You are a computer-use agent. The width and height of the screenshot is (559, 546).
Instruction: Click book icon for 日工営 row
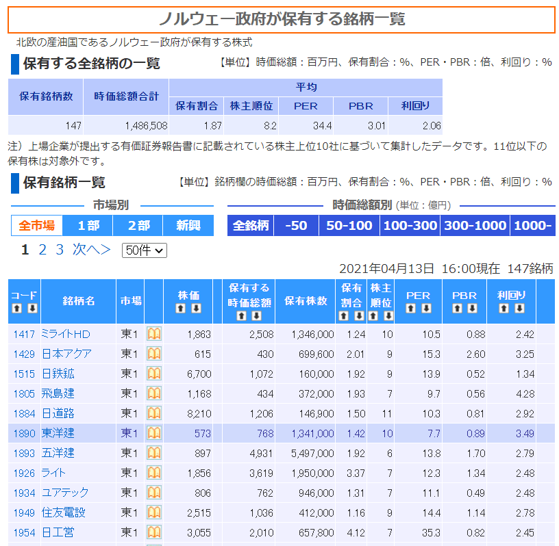click(x=154, y=532)
